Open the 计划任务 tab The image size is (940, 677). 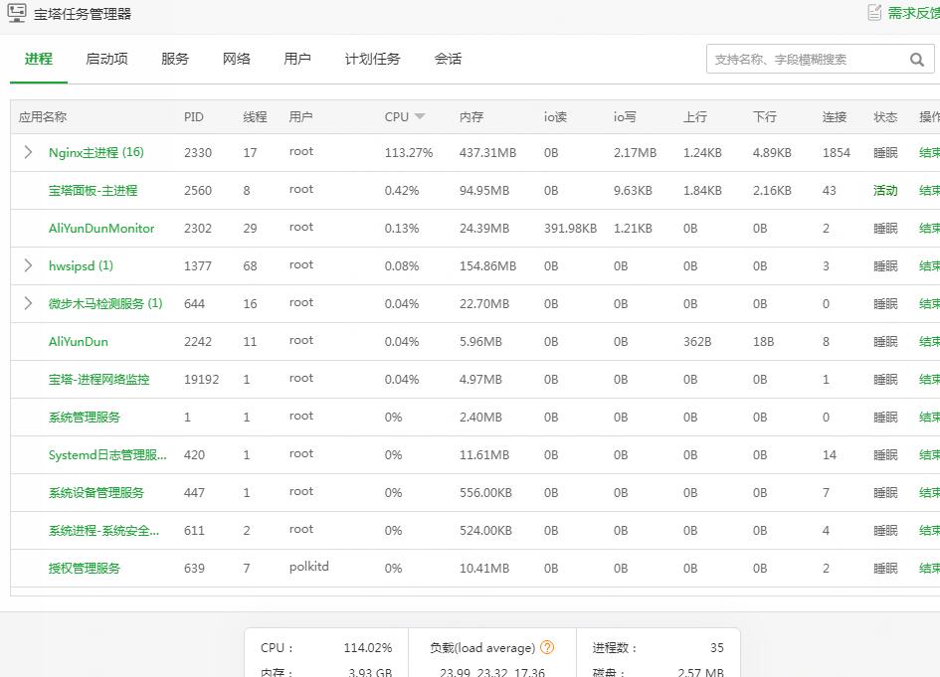click(x=372, y=59)
